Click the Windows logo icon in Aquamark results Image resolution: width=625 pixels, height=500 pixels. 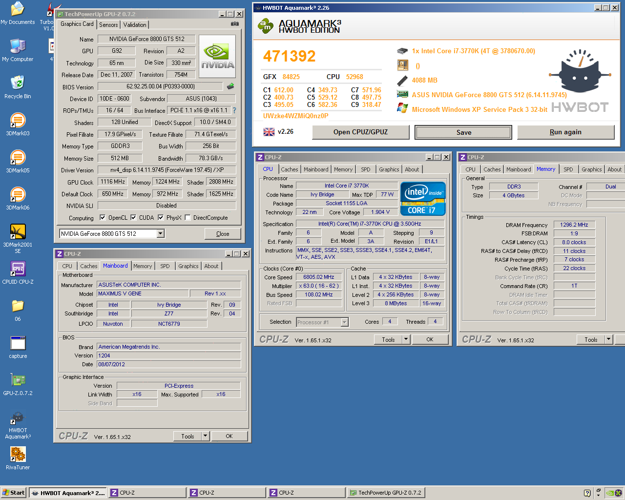402,108
